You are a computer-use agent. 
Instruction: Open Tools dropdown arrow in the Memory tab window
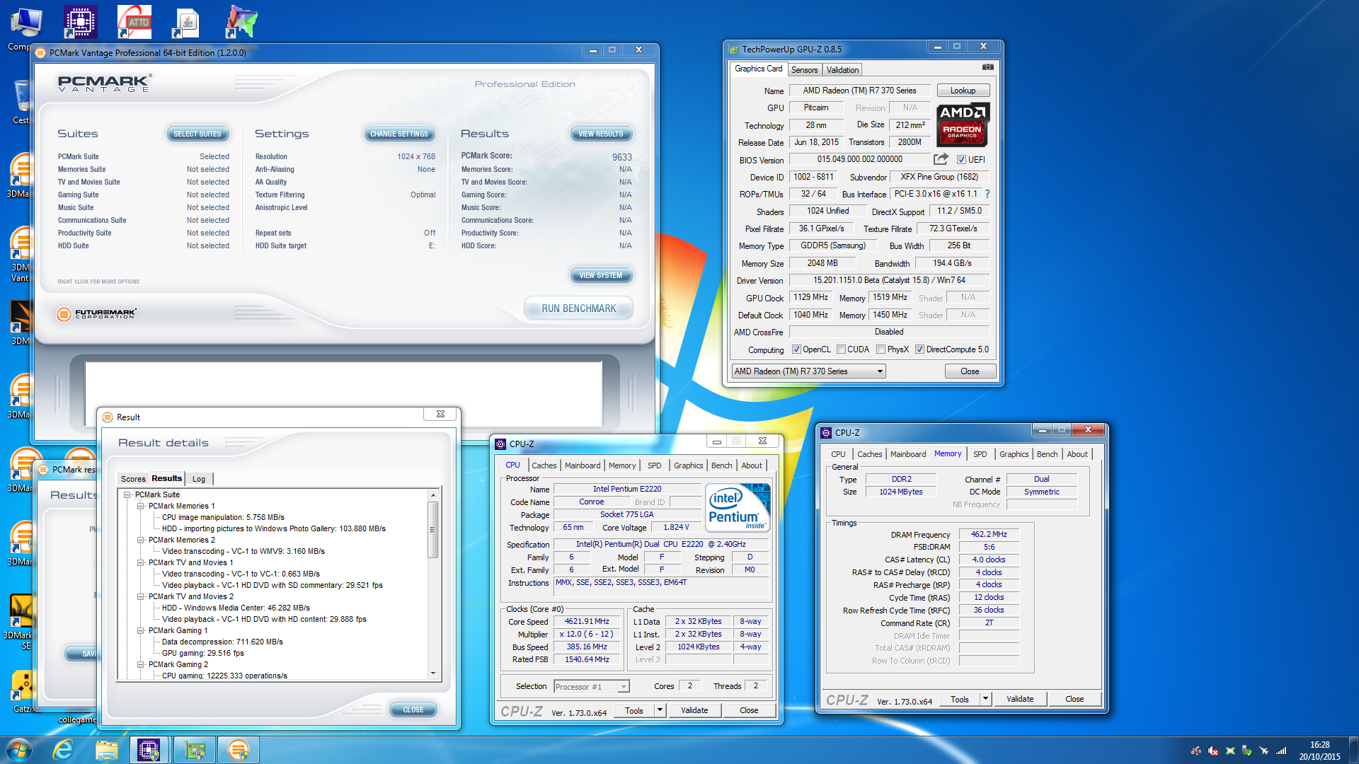(985, 699)
